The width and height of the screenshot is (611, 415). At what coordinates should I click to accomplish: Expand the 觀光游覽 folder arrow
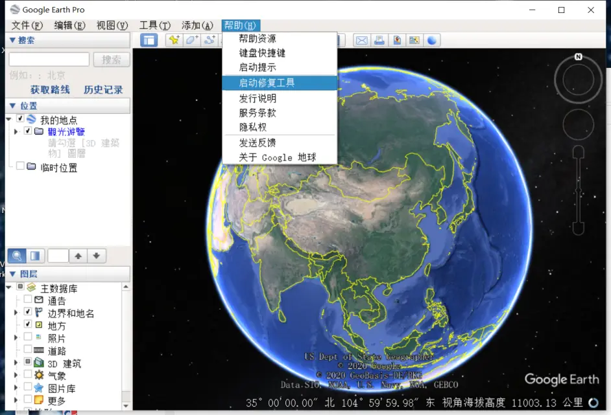(16, 132)
